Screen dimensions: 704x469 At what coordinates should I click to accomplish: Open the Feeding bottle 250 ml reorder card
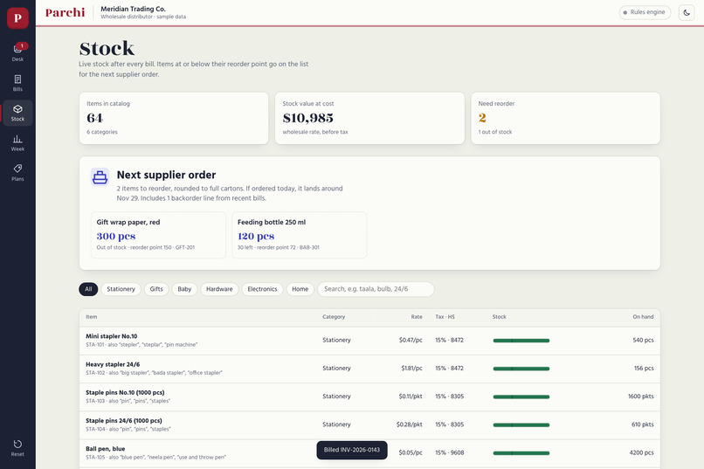tap(300, 235)
